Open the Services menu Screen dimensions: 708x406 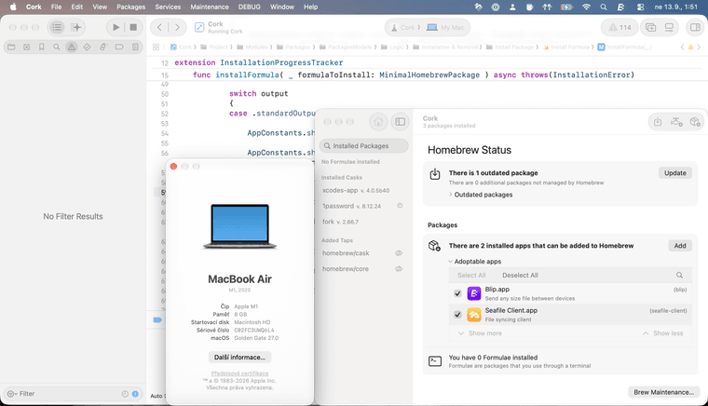[168, 7]
